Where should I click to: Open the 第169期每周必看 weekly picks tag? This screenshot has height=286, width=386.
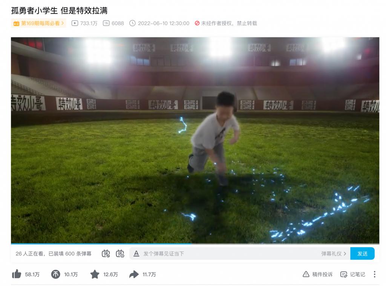point(39,23)
